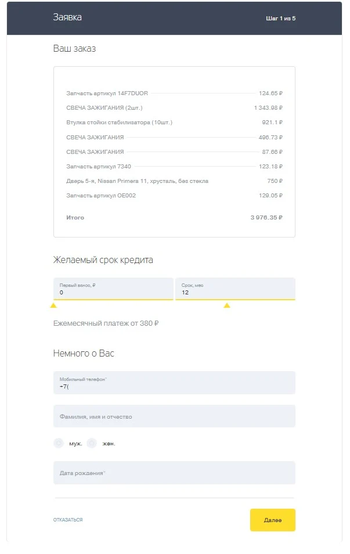Click the Первый взнос input field
This screenshot has width=350, height=554.
(113, 289)
